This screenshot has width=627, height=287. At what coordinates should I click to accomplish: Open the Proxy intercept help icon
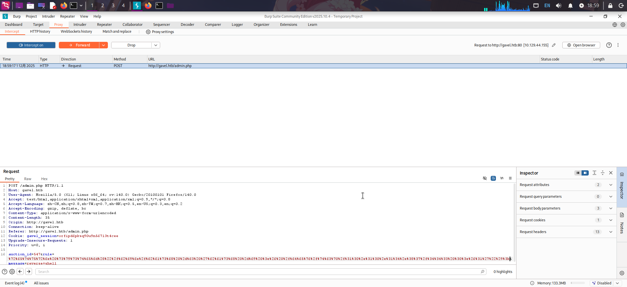click(x=609, y=45)
